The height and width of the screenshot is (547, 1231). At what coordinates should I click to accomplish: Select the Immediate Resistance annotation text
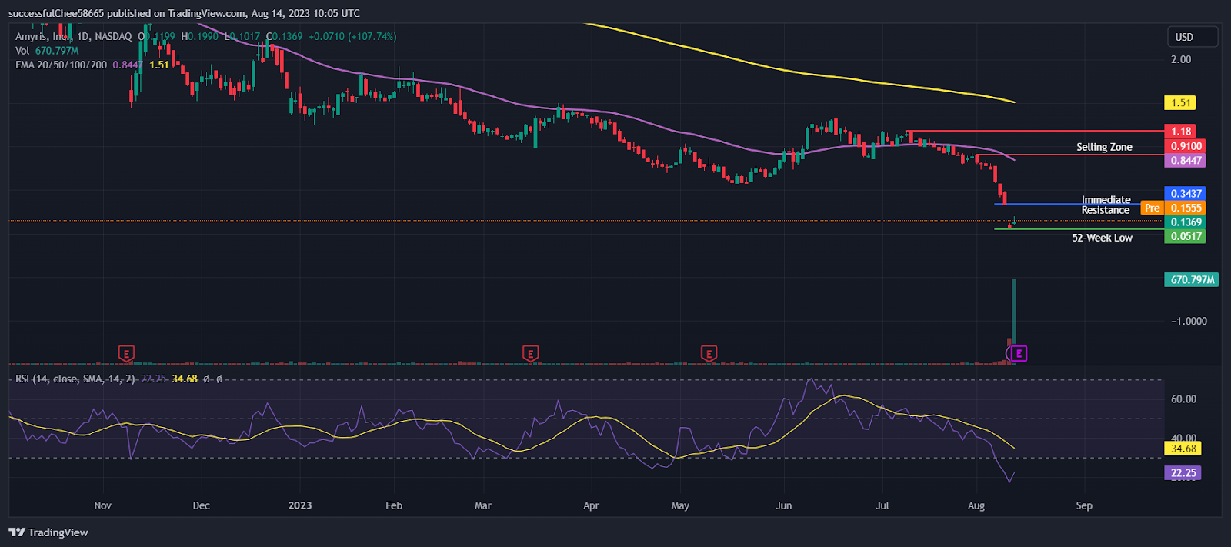(x=1106, y=205)
